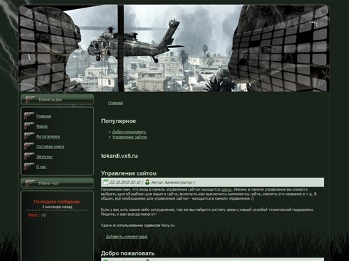Viewport: 349px width, 261px height.
Task: Click the pistol icon beside О нас
Action: pyautogui.click(x=29, y=166)
